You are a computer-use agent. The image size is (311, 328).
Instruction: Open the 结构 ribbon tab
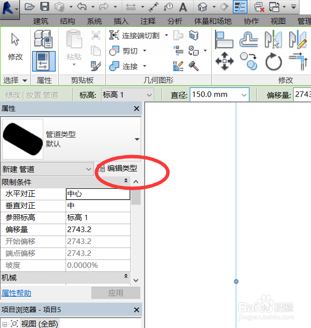pyautogui.click(x=68, y=21)
